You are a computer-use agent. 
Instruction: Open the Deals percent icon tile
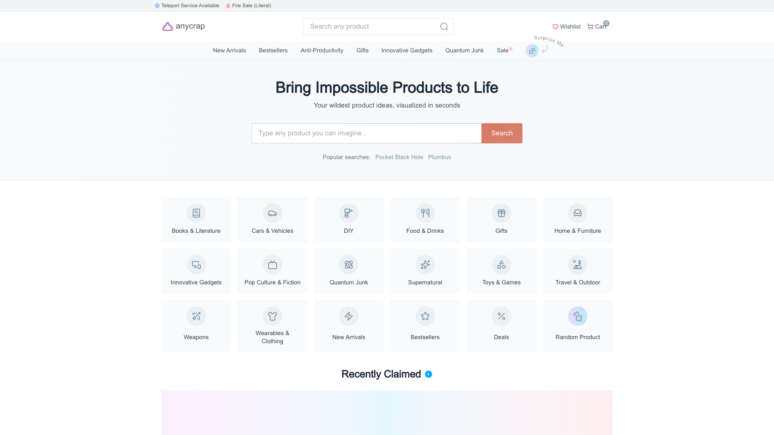pos(501,326)
